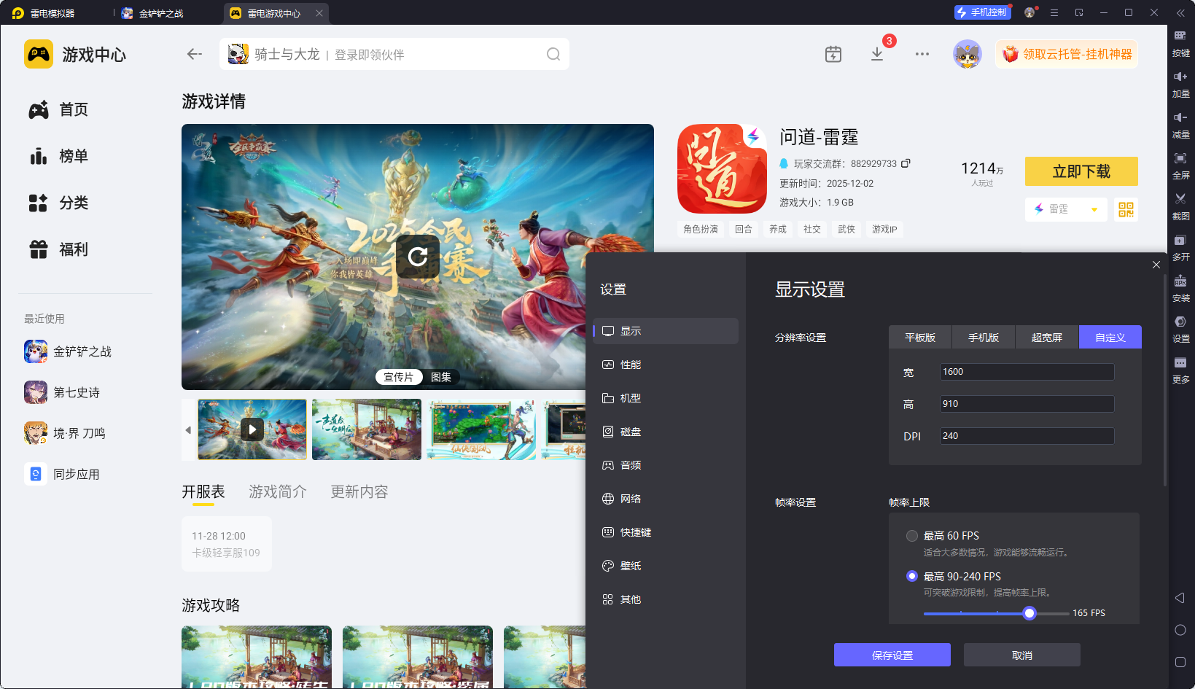Click the 保存设置 button
This screenshot has height=689, width=1195.
coord(892,655)
